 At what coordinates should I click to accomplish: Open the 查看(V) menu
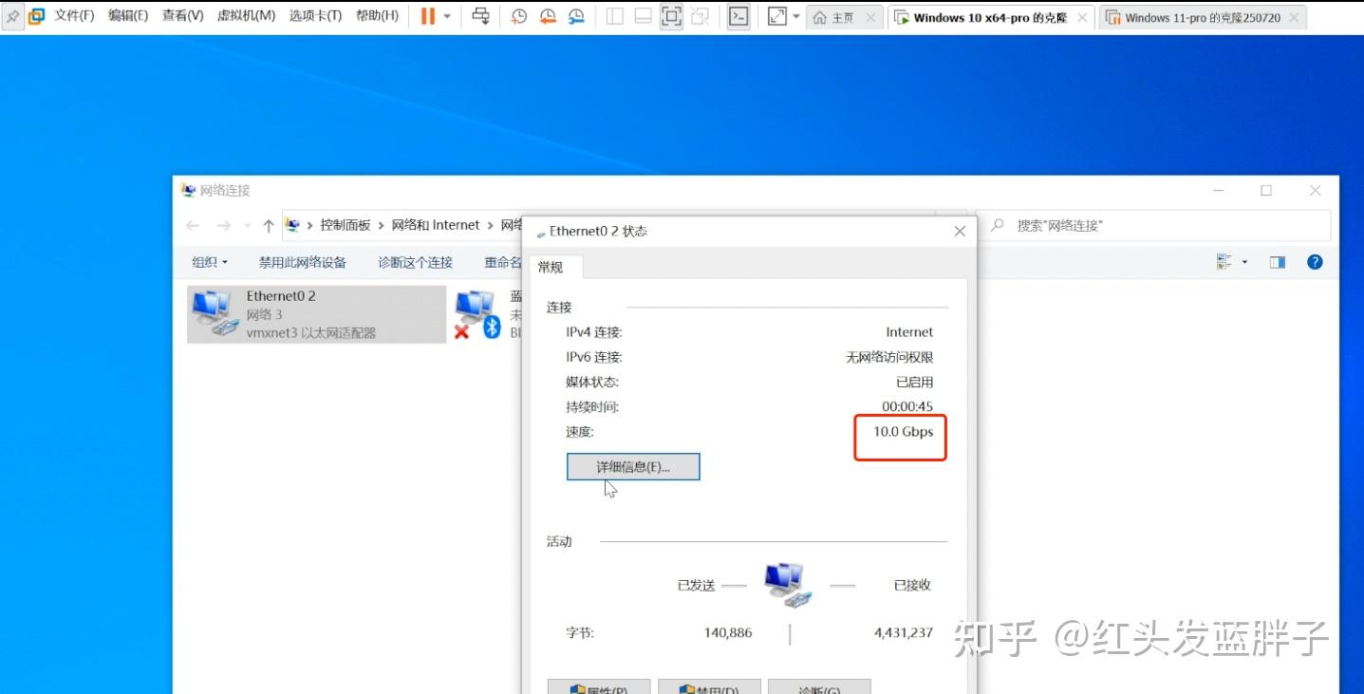(x=182, y=16)
